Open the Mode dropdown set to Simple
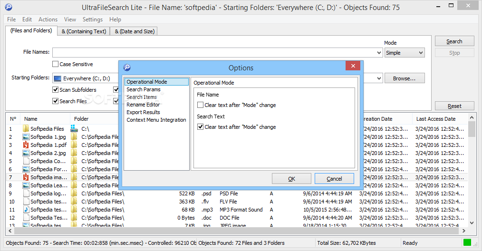This screenshot has height=251, width=482. point(405,53)
